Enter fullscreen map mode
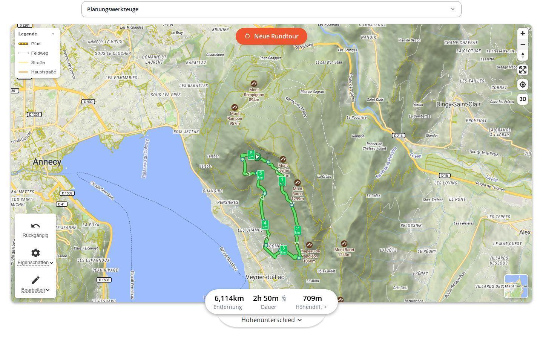 coord(523,70)
